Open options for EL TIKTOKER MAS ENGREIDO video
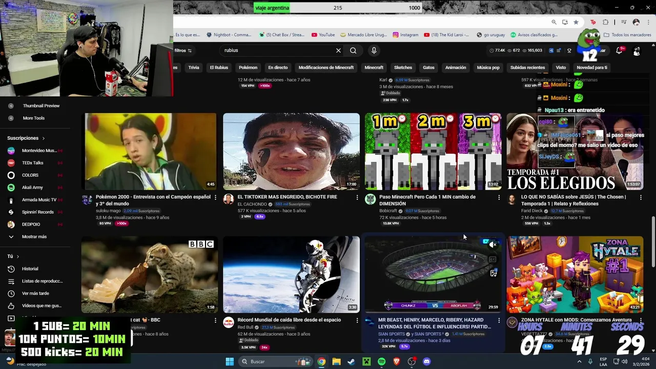Screen dimensions: 656x369 pos(357,197)
